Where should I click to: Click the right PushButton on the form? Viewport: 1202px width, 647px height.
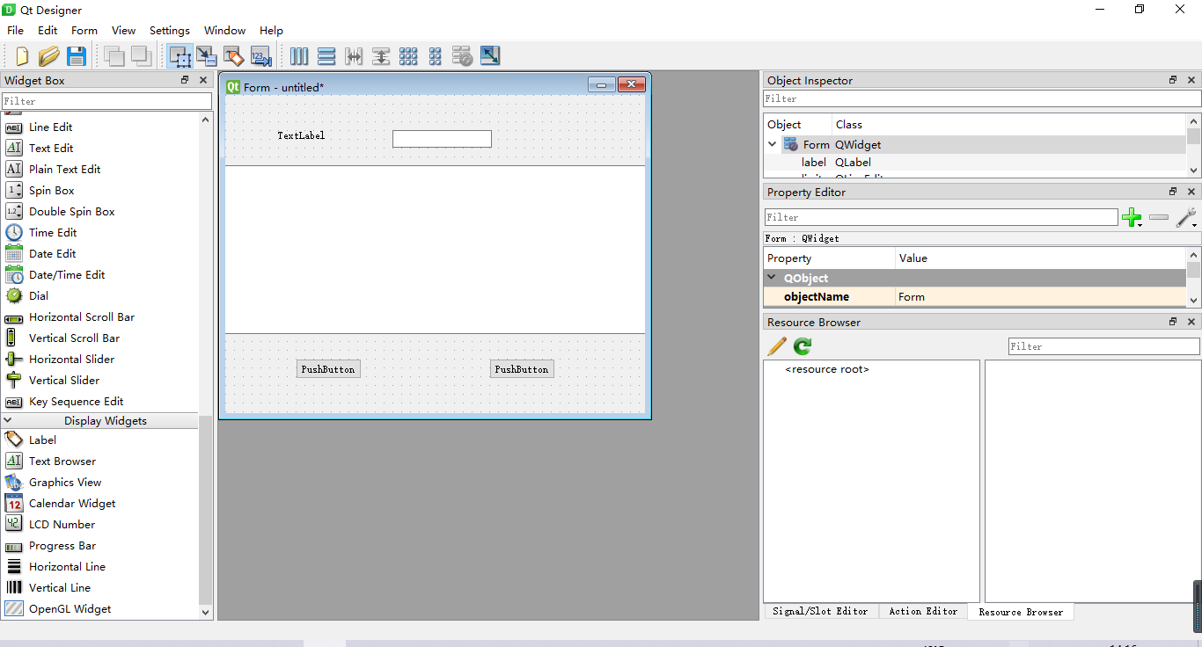[x=522, y=369]
